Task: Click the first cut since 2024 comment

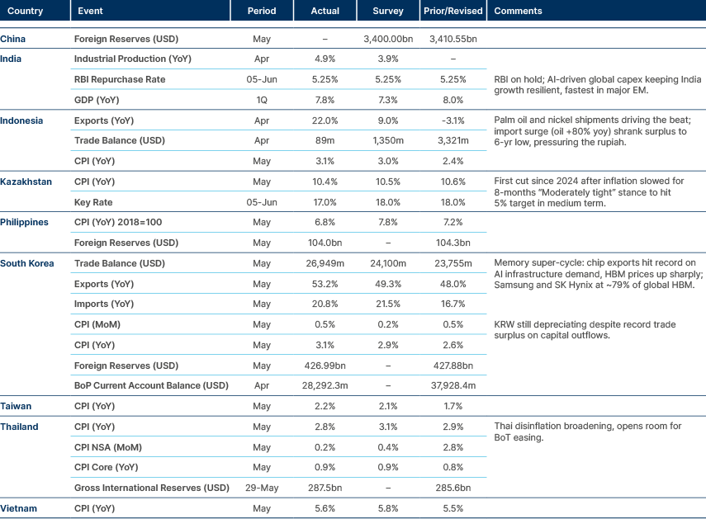Action: (589, 192)
